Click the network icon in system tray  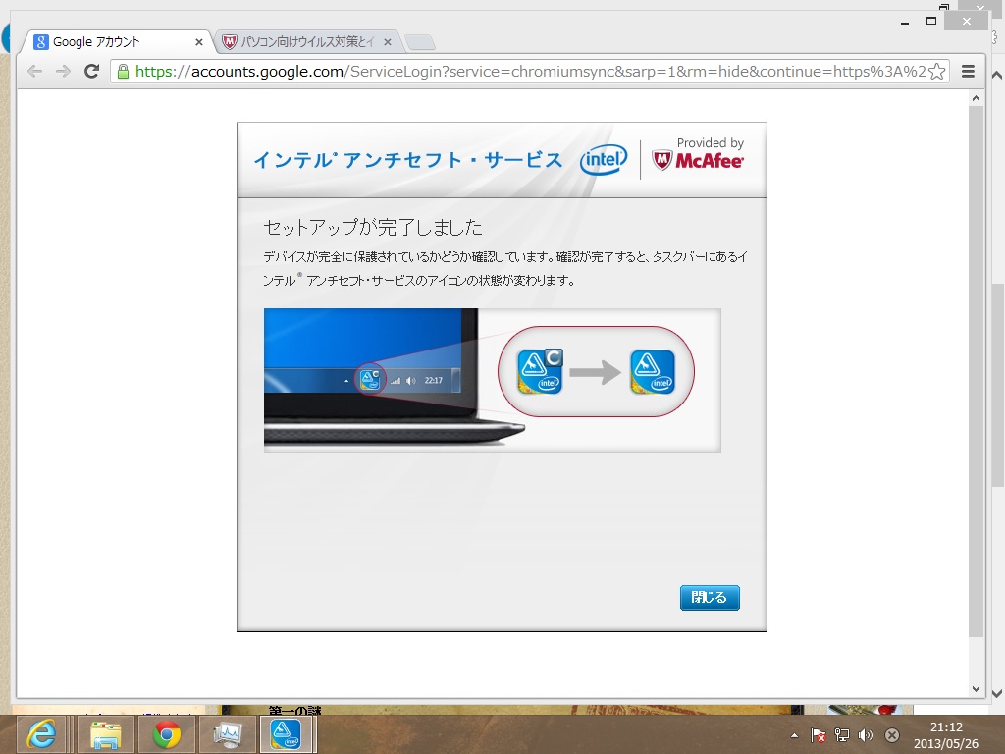[841, 735]
